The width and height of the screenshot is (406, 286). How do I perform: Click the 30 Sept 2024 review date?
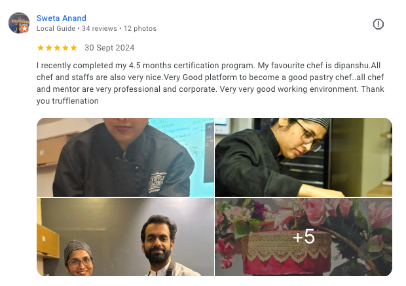[109, 48]
